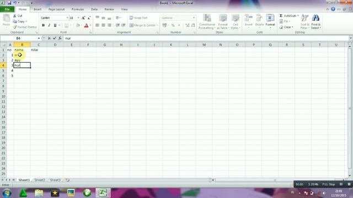Toggle Wrap Text
This screenshot has width=353, height=198.
coord(138,18)
